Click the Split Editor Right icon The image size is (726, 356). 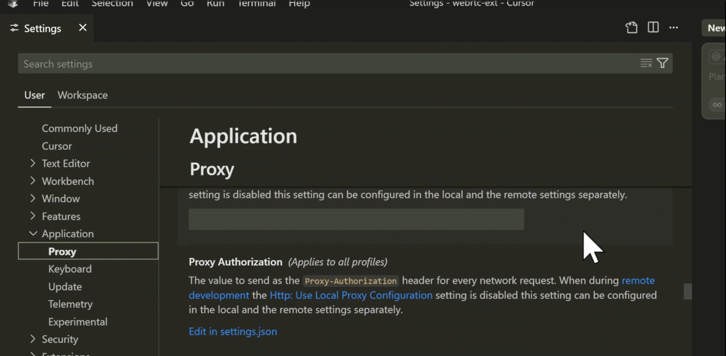click(x=653, y=27)
